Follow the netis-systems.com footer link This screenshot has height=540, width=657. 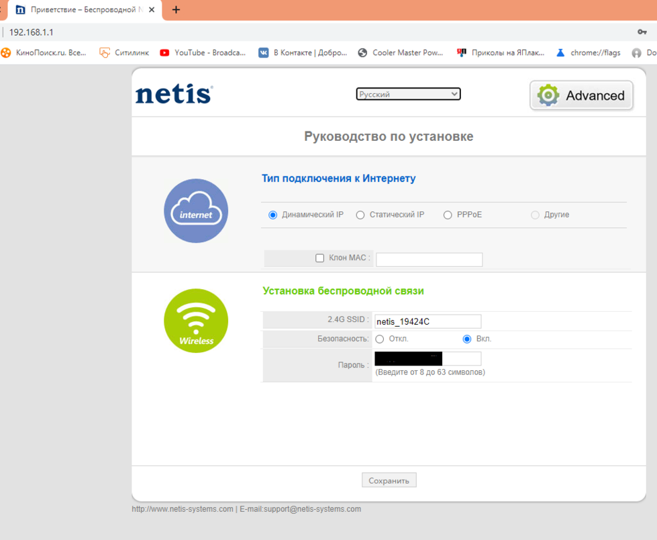point(183,509)
